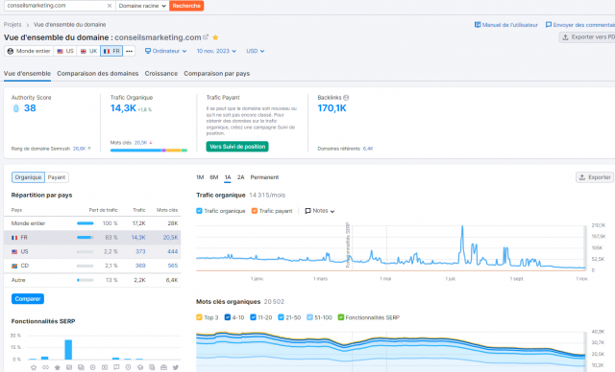Select the UK database button

coord(88,51)
